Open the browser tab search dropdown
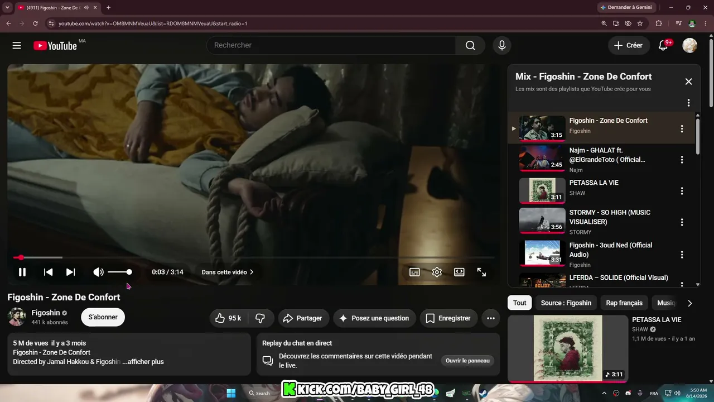The width and height of the screenshot is (714, 402). coord(6,8)
